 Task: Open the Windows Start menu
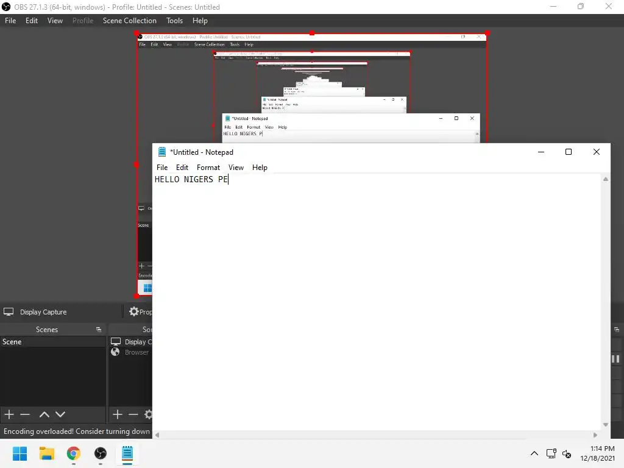tap(20, 453)
